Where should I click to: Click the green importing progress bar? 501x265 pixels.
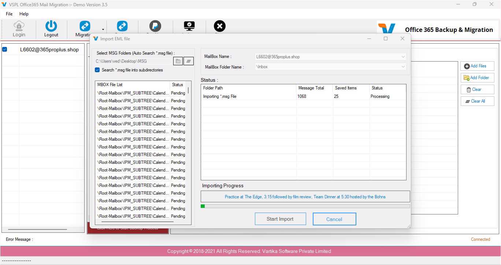tap(305, 206)
